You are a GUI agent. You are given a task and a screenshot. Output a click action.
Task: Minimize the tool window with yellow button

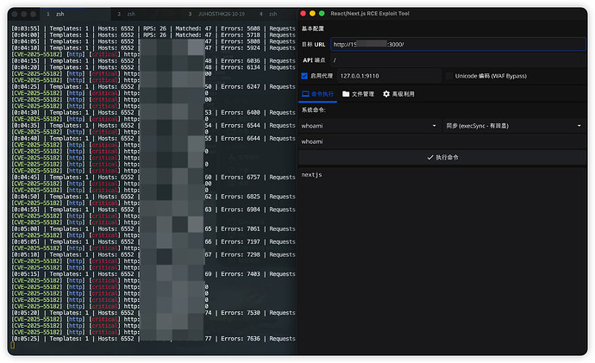313,14
